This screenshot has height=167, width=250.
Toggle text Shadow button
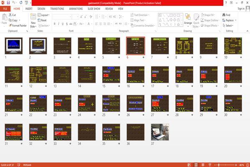[67, 24]
